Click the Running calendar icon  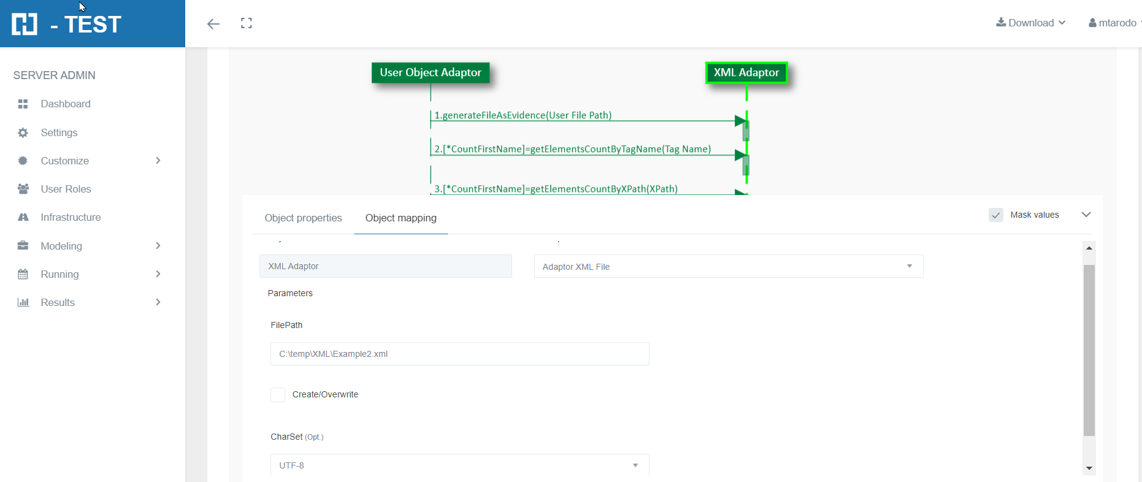(23, 274)
